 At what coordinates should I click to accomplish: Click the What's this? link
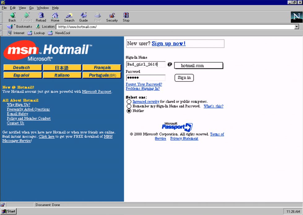pos(214,106)
